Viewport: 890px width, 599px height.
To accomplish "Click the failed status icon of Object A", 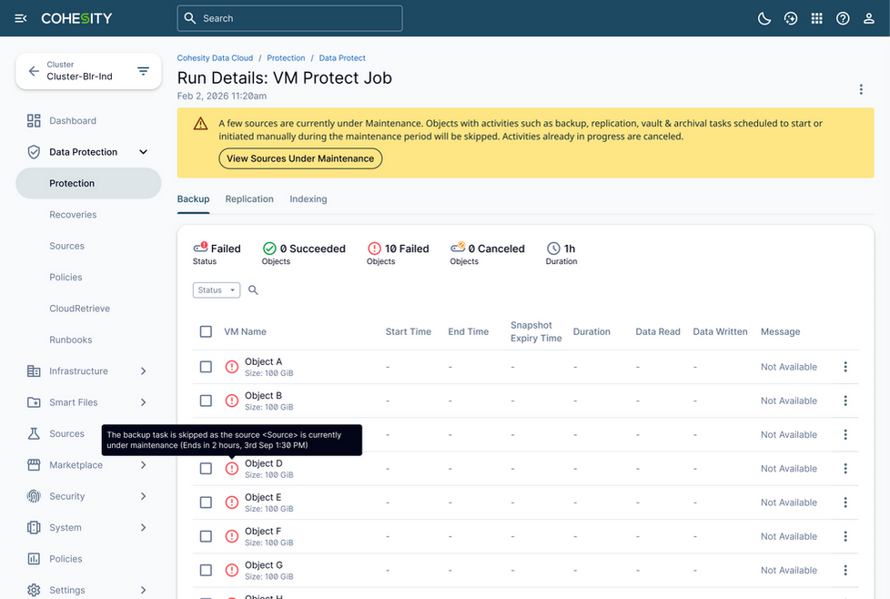I will (x=231, y=367).
